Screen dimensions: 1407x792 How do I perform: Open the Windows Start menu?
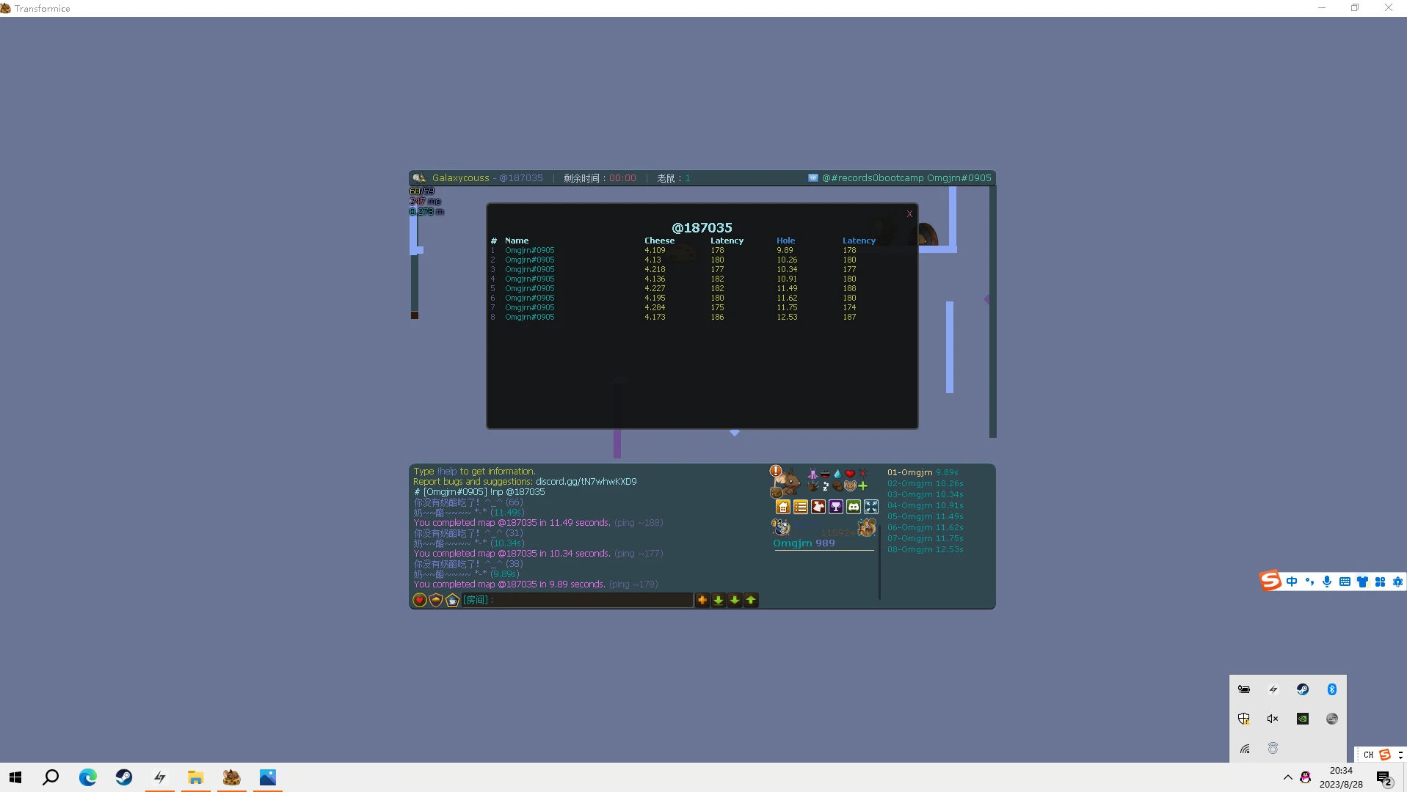tap(15, 777)
